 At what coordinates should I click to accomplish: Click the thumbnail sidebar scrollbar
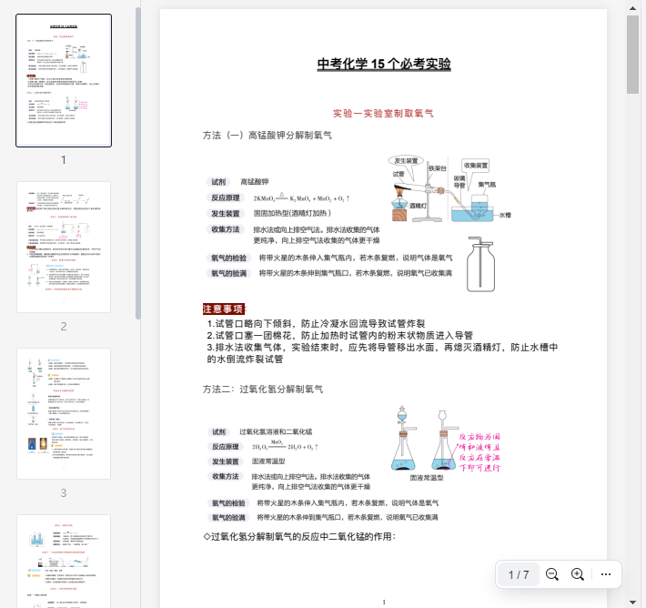coord(138,163)
